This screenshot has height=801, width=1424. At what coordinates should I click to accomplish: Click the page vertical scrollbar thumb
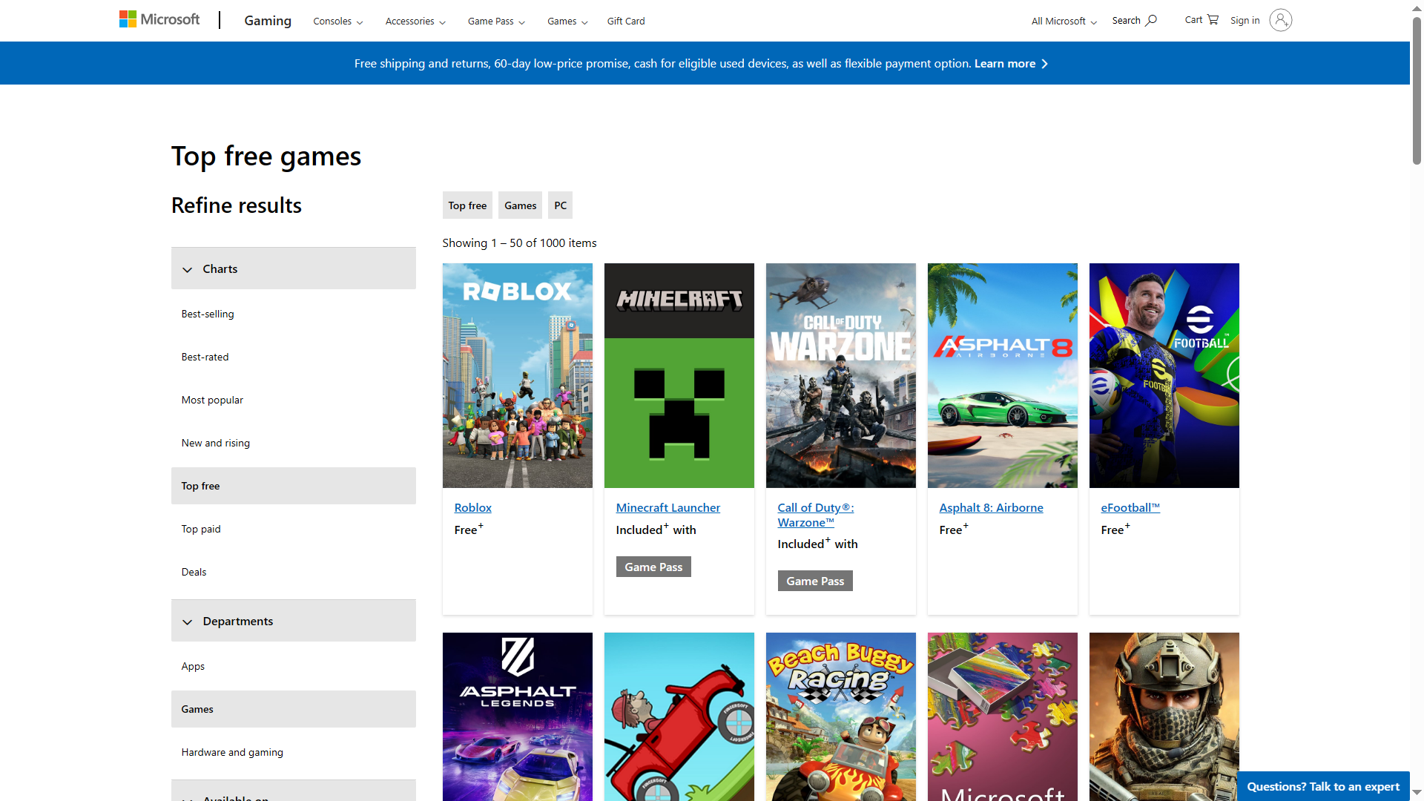tap(1417, 89)
